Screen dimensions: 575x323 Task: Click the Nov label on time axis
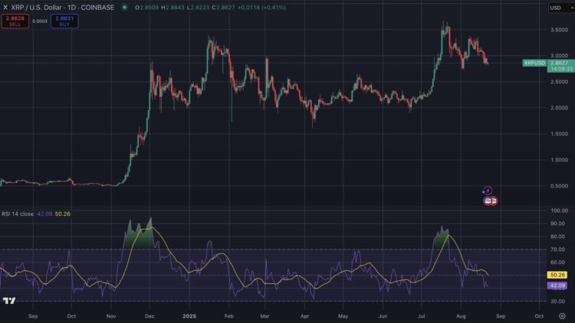[x=110, y=316]
